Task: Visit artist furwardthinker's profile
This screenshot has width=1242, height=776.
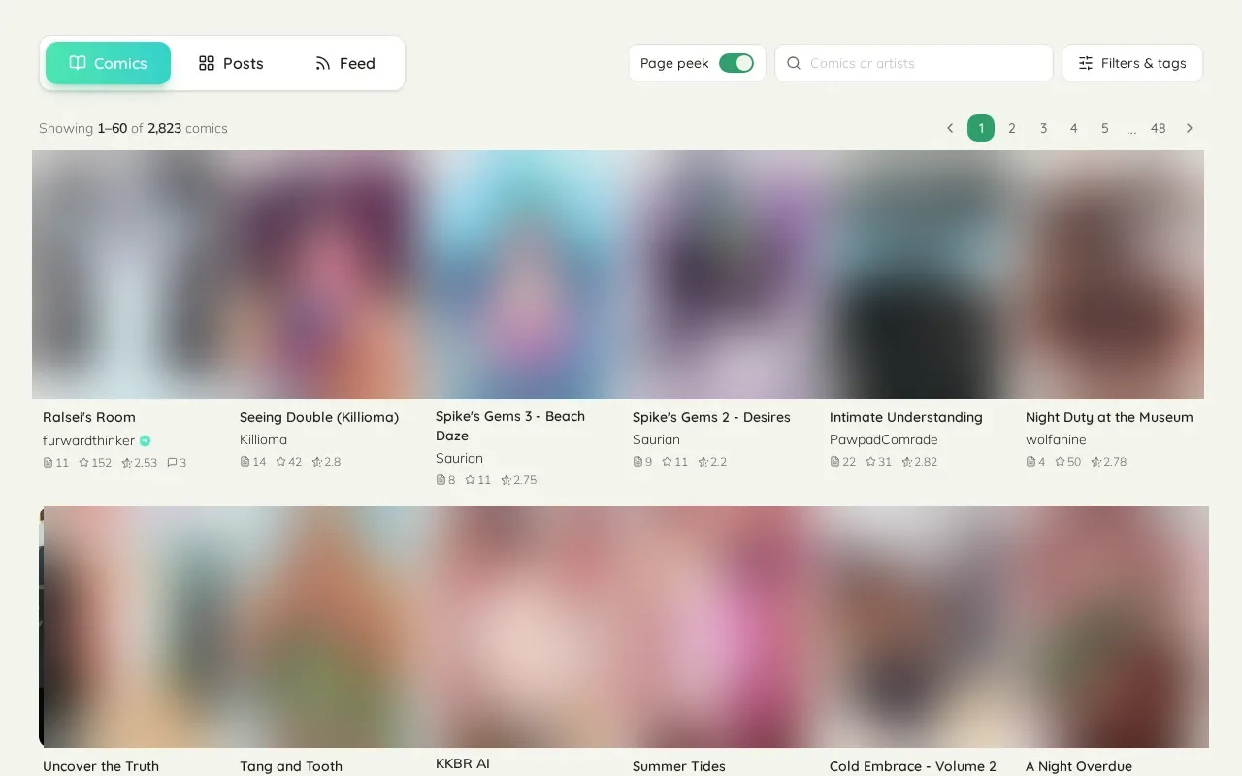Action: (88, 440)
